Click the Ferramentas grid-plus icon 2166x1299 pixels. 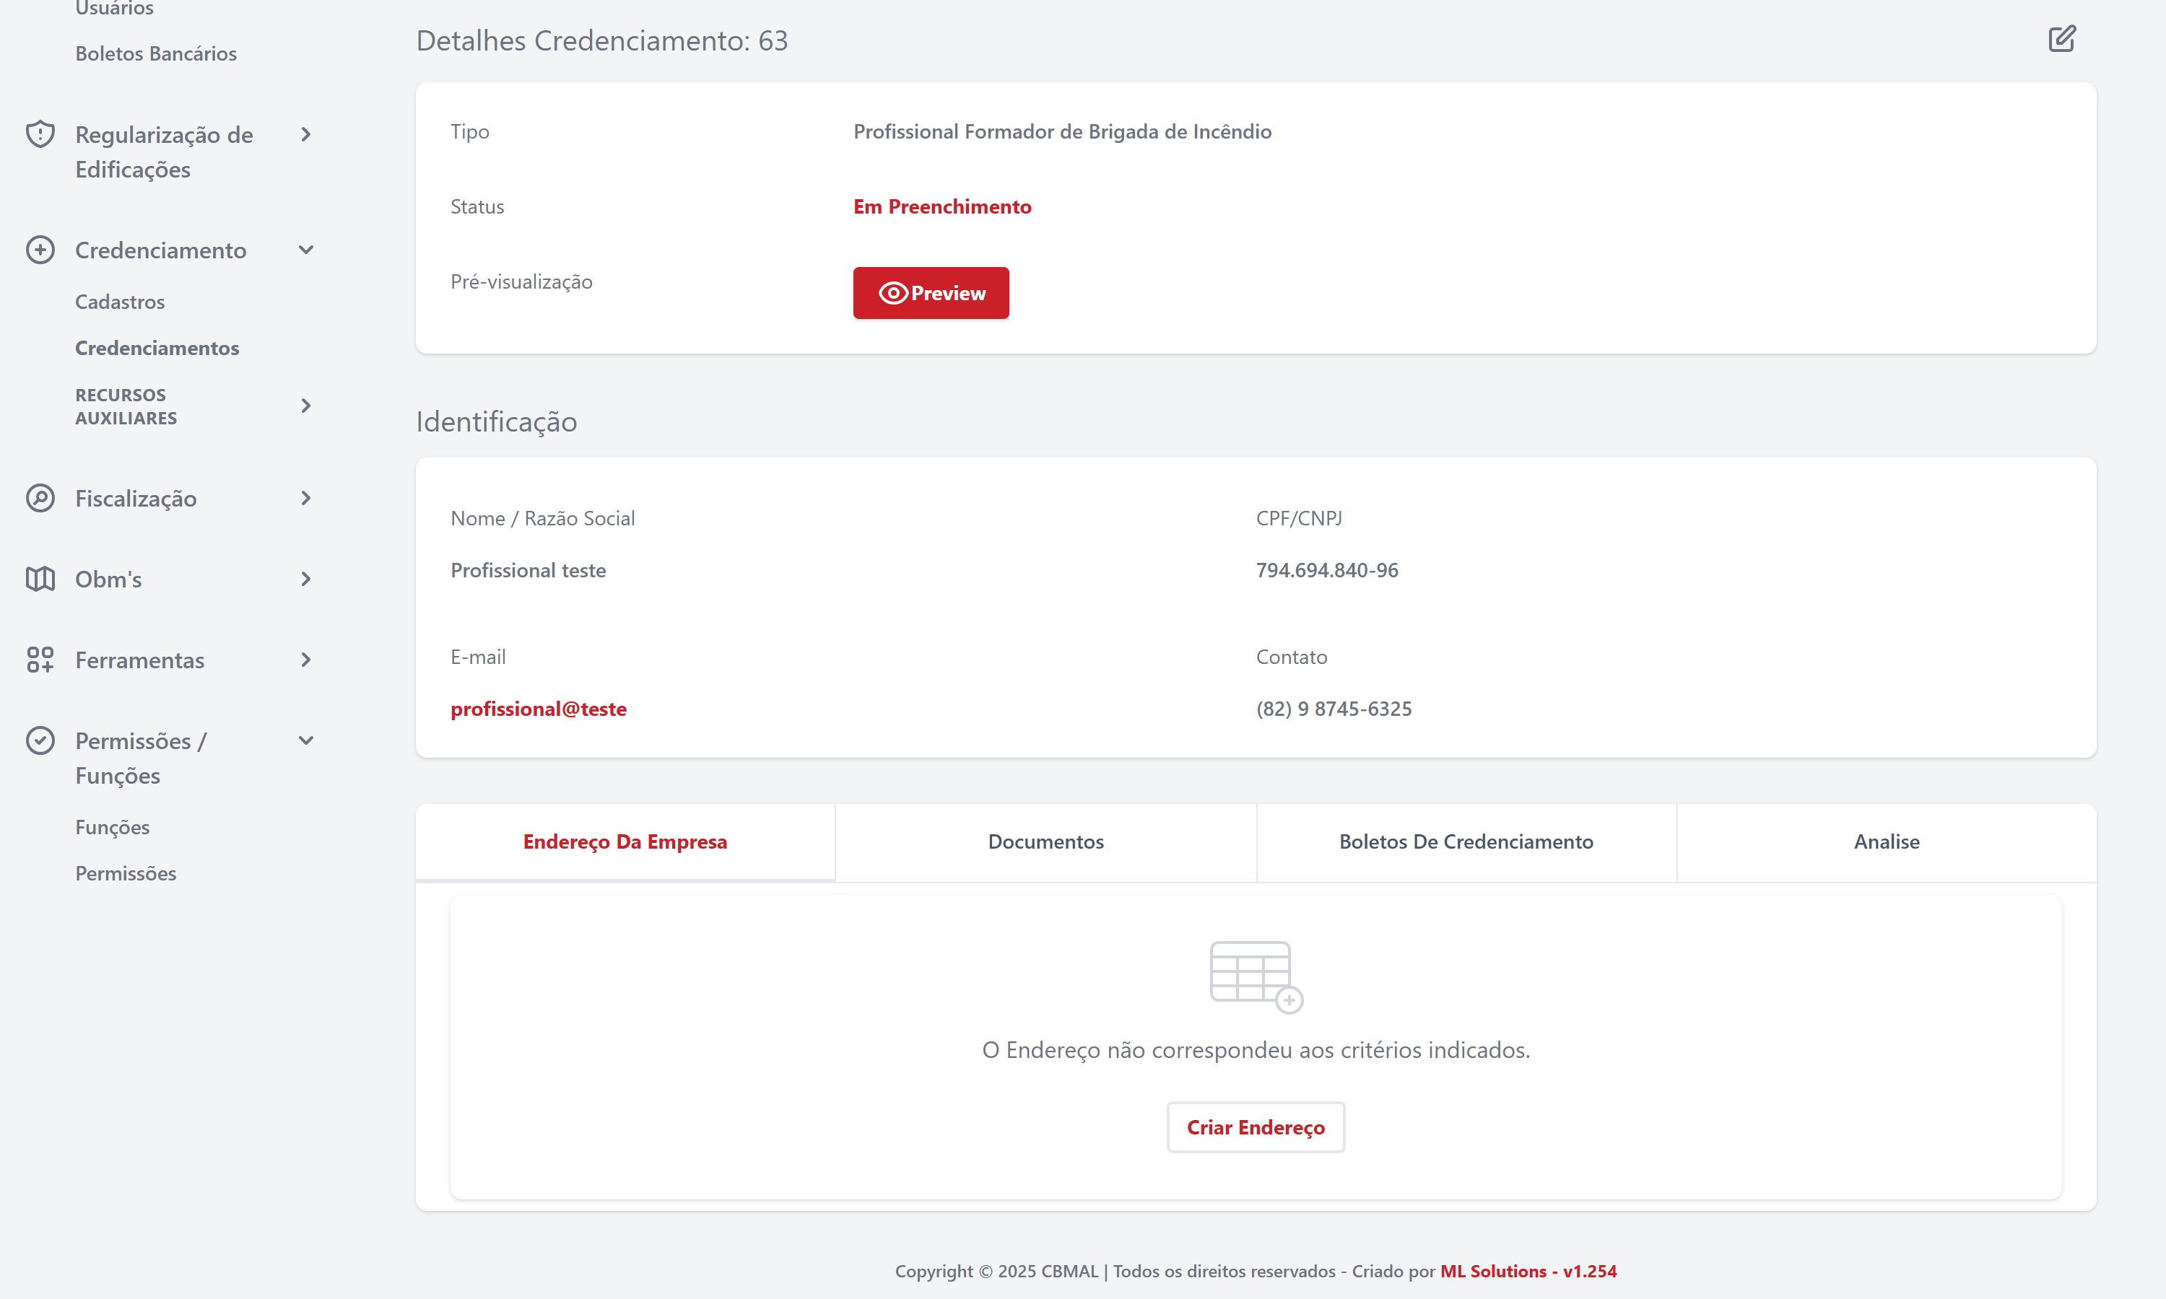(40, 660)
